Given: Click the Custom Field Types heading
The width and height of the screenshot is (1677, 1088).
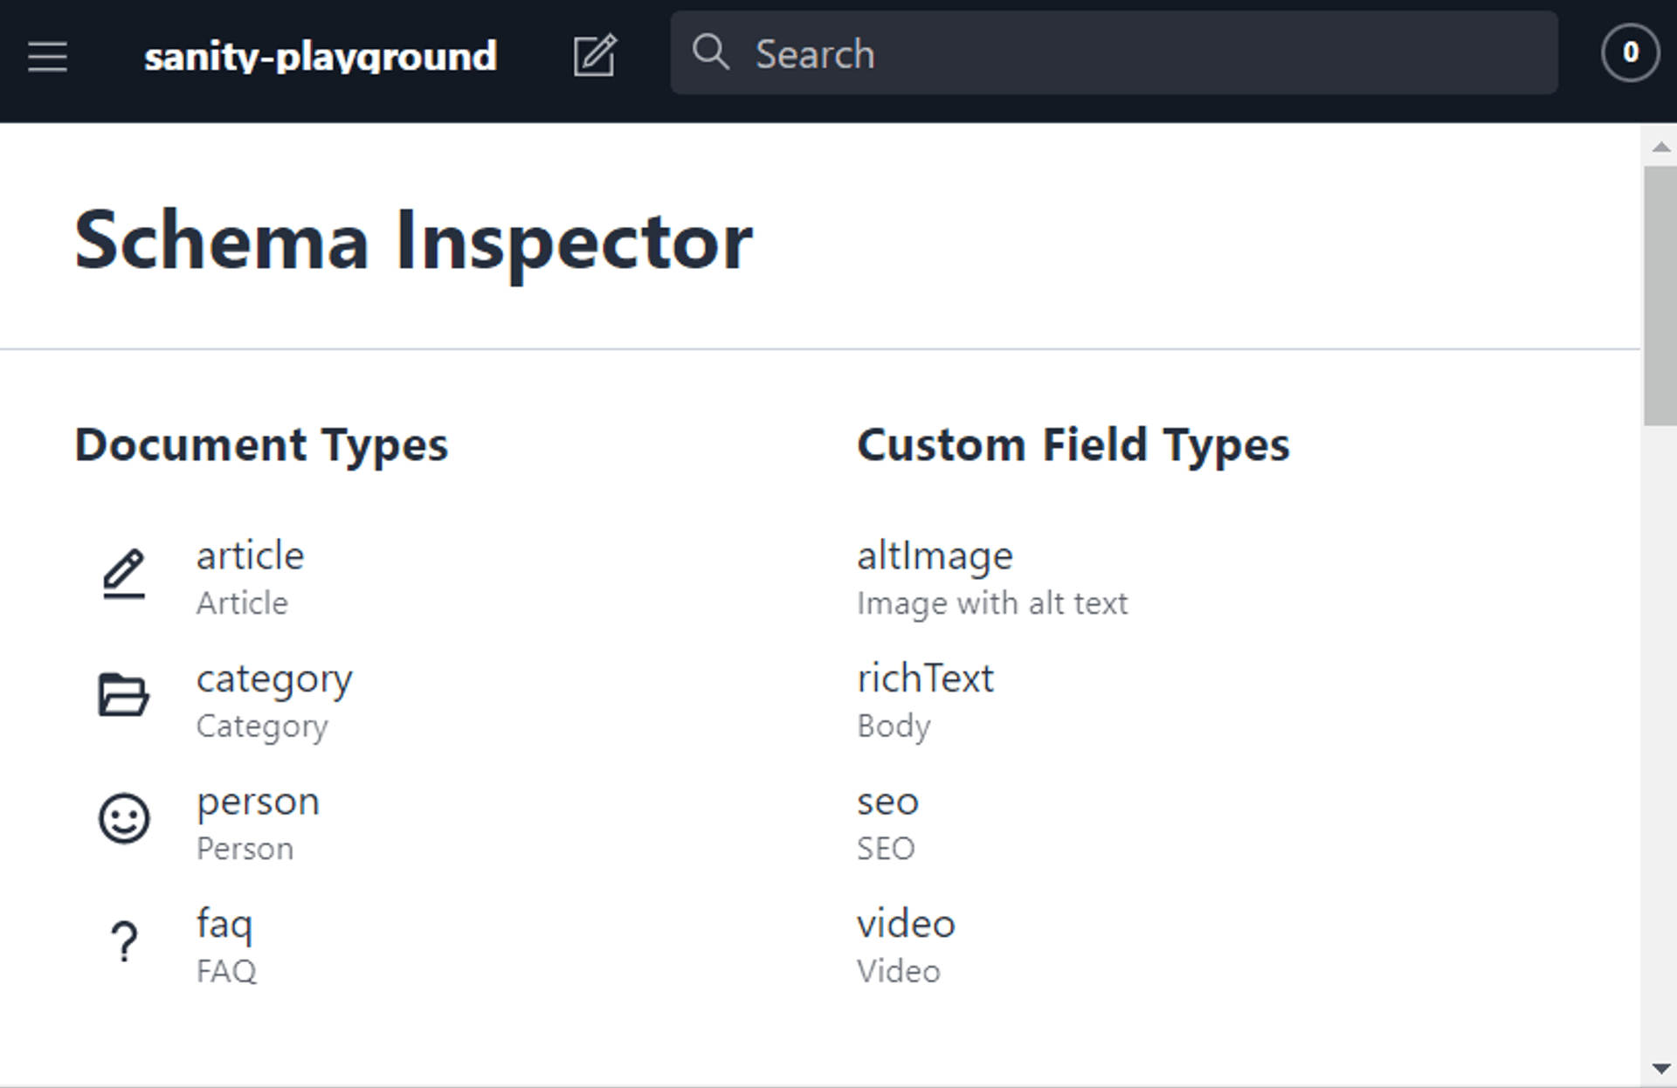Looking at the screenshot, I should pyautogui.click(x=1073, y=445).
